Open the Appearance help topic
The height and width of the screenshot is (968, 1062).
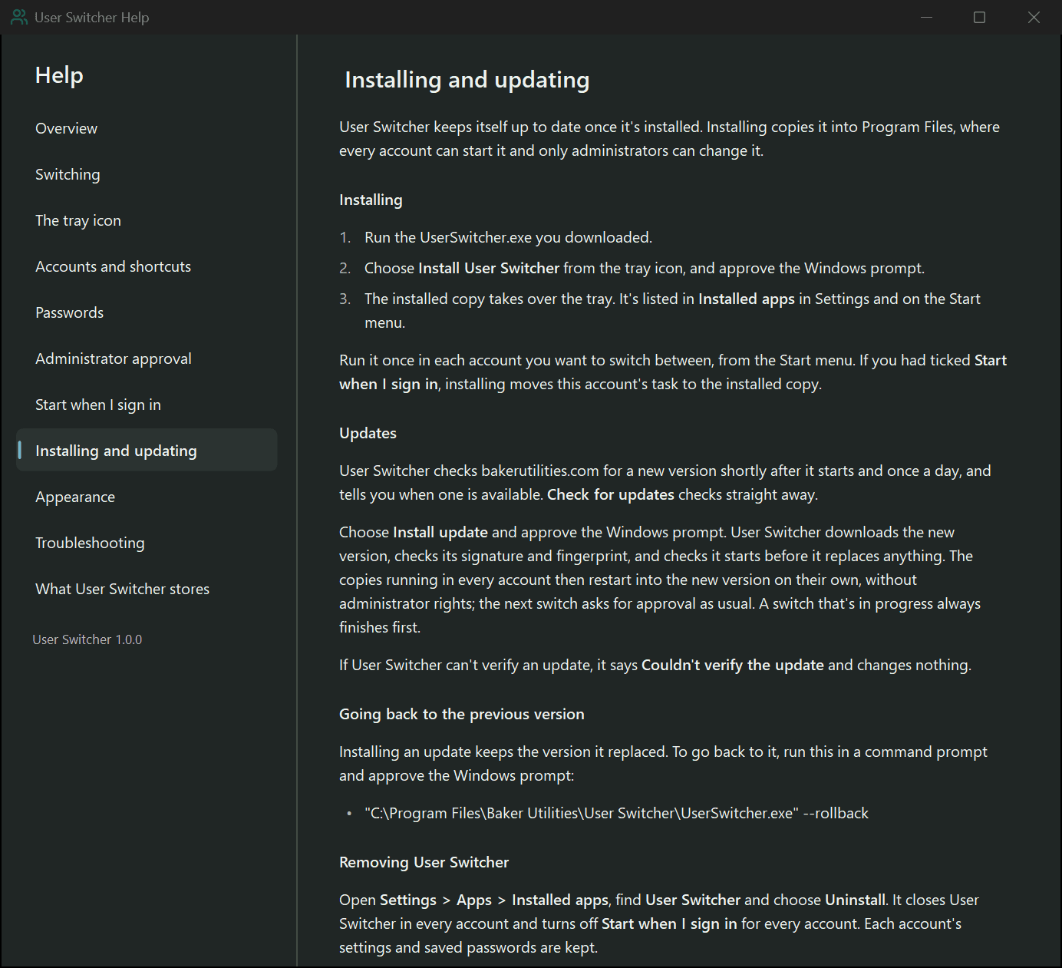pos(147,497)
